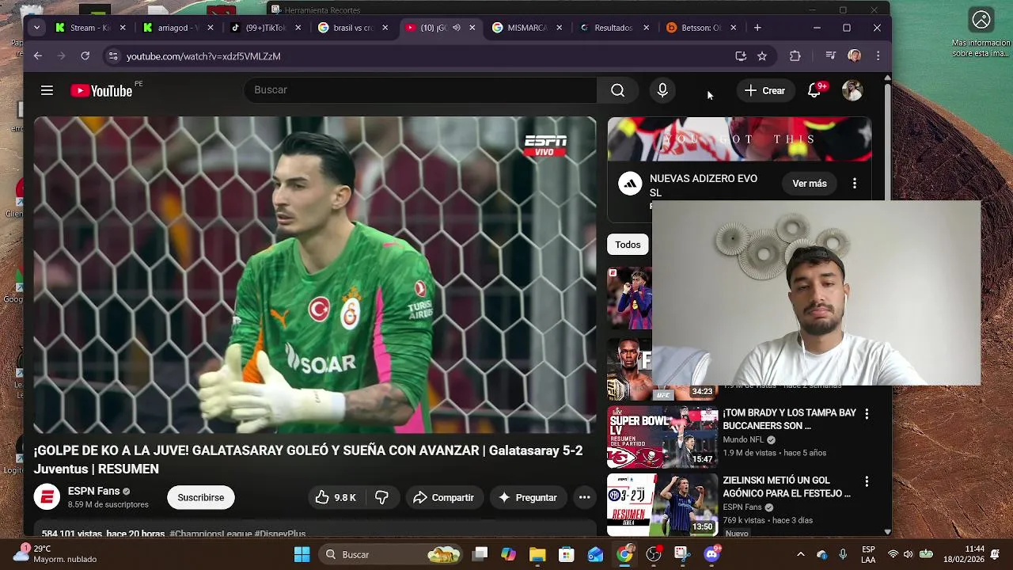
Task: Open media controls in Chrome toolbar
Action: pos(830,56)
